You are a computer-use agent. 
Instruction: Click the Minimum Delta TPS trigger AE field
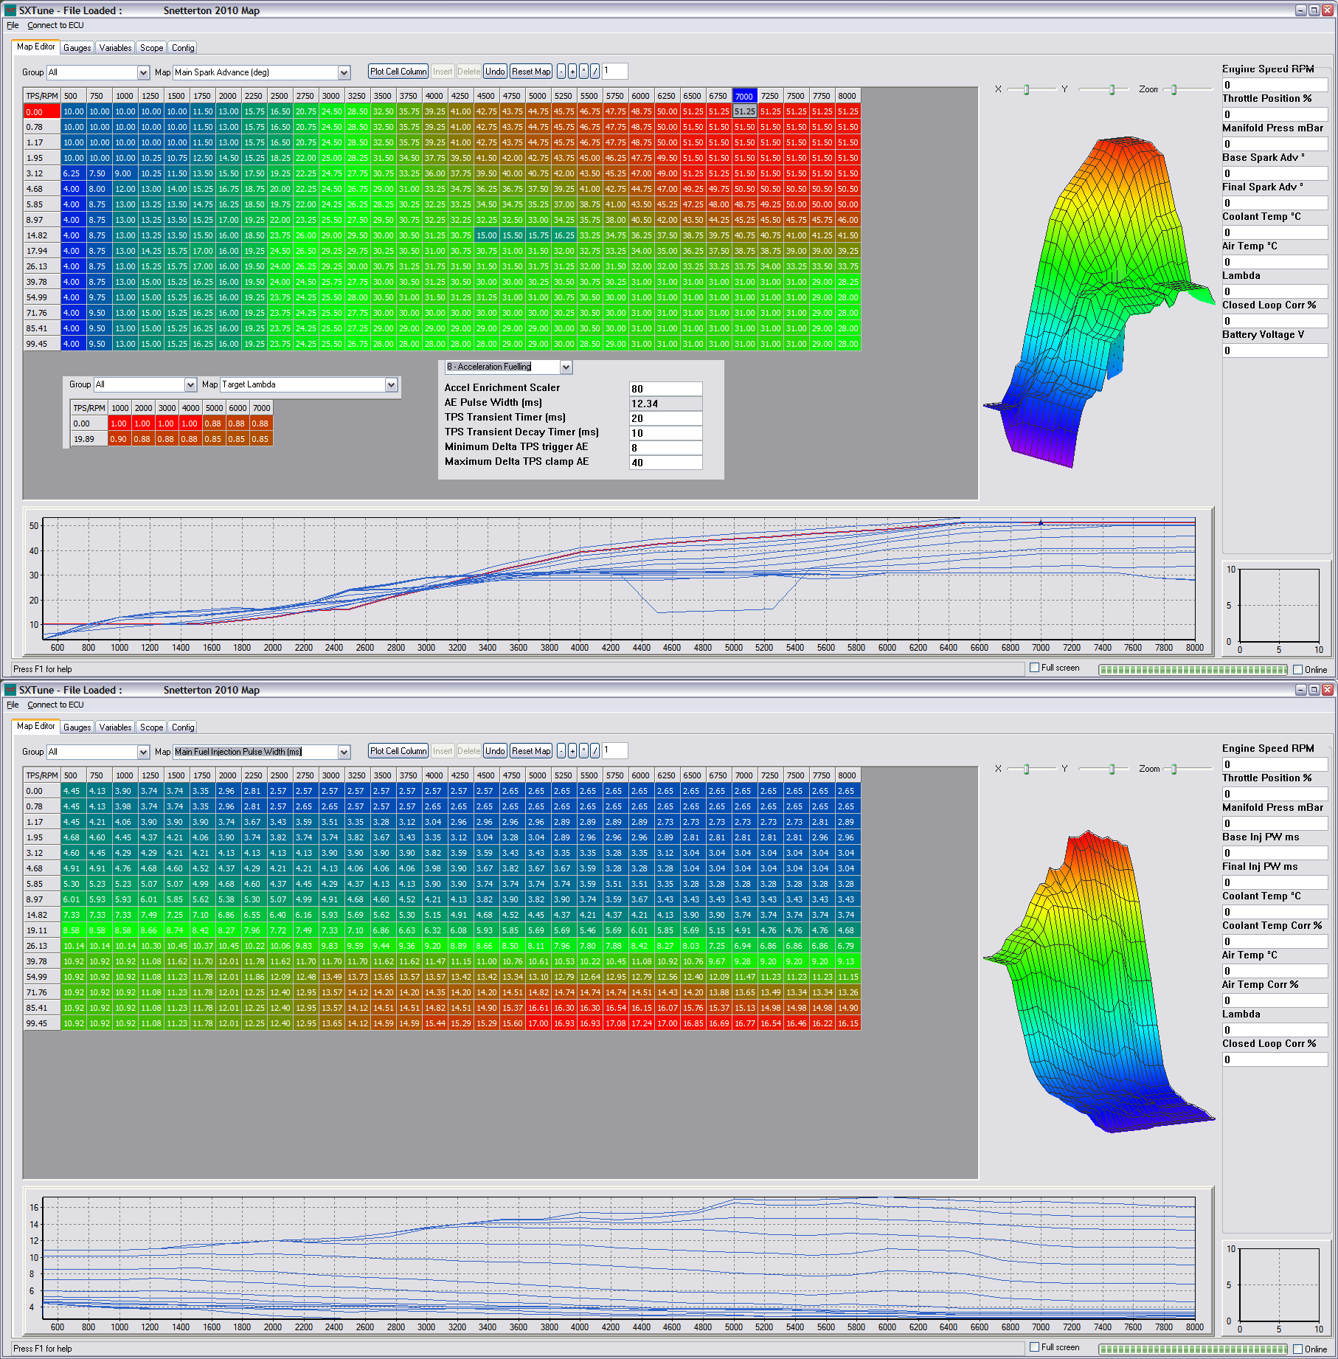tap(665, 448)
